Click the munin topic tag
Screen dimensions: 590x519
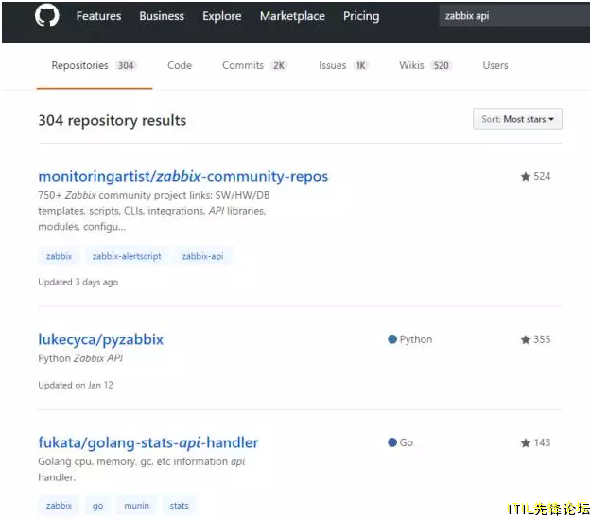136,506
